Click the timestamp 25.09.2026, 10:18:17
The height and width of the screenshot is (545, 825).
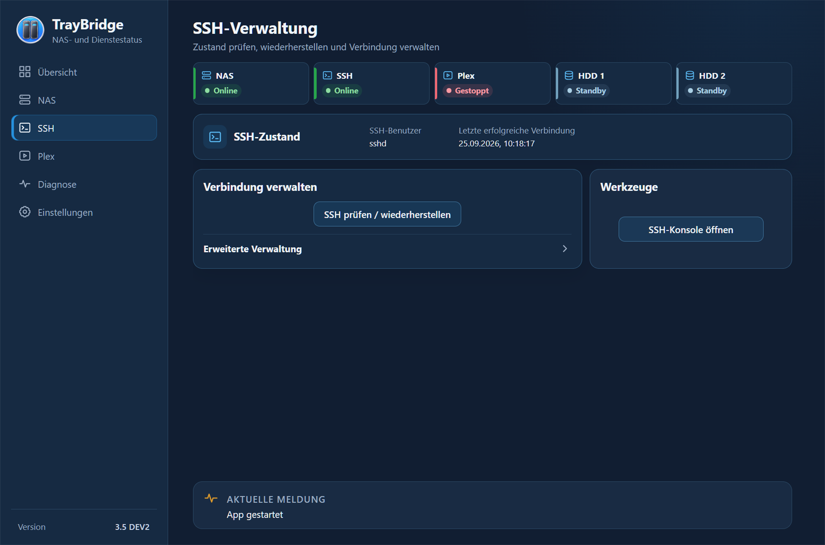click(497, 143)
